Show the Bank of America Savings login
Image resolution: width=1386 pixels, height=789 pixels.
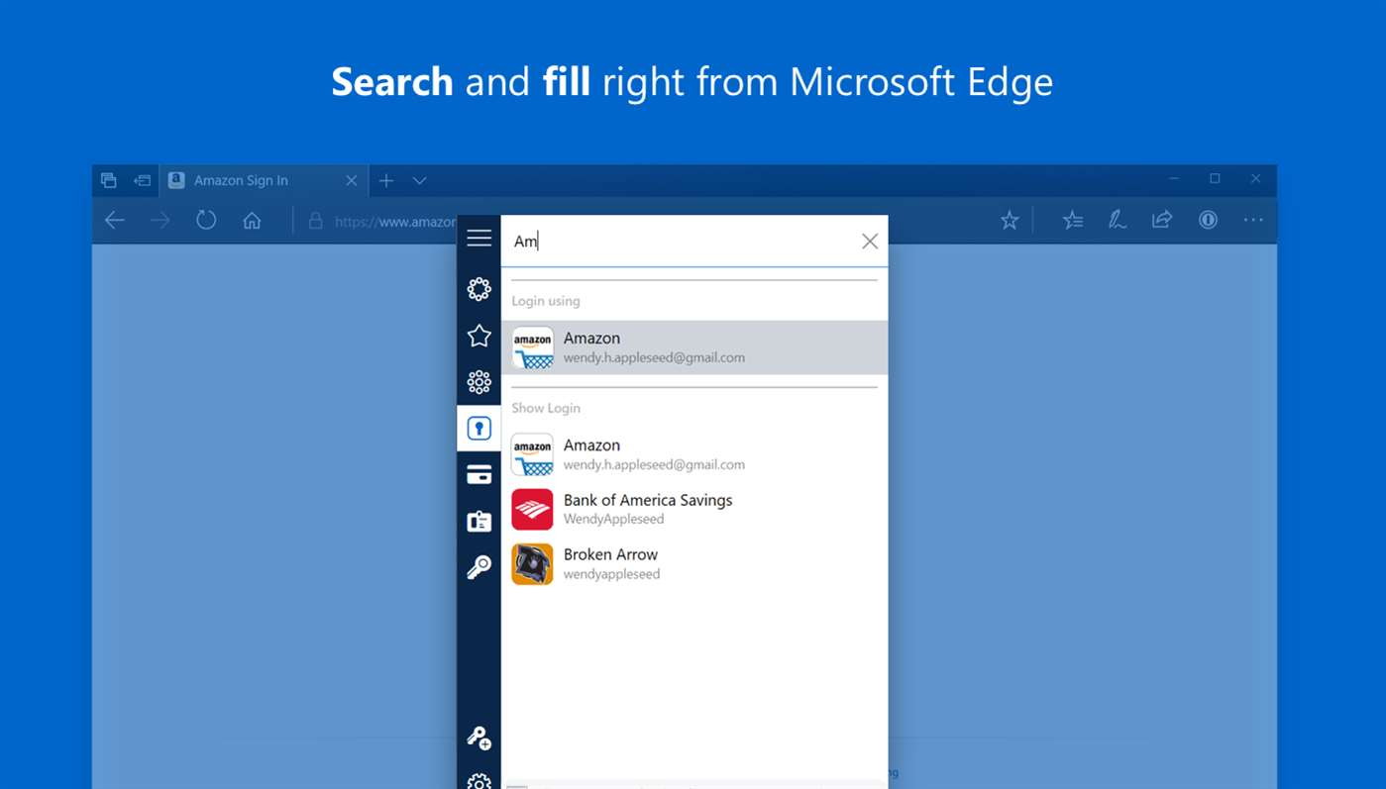coord(694,509)
